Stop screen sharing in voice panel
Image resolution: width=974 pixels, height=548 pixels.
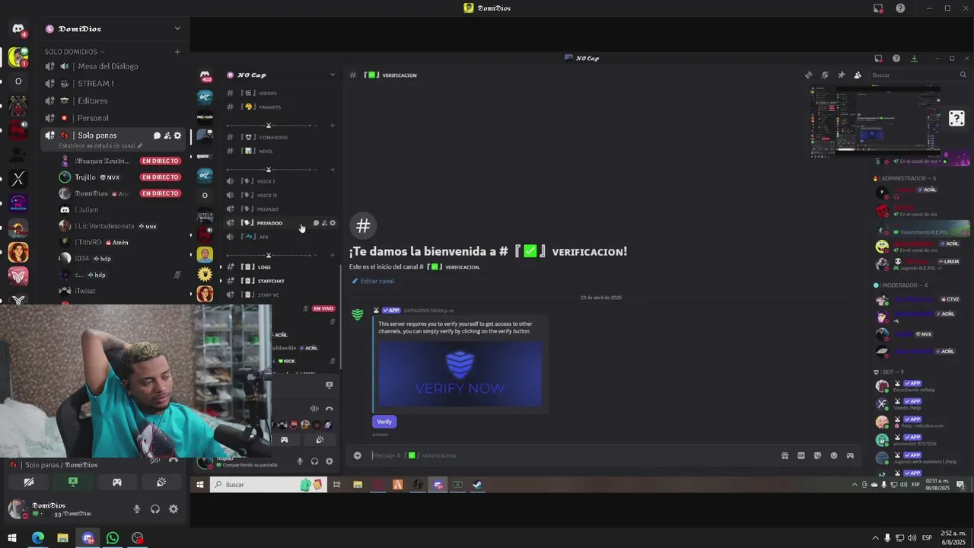pos(73,482)
